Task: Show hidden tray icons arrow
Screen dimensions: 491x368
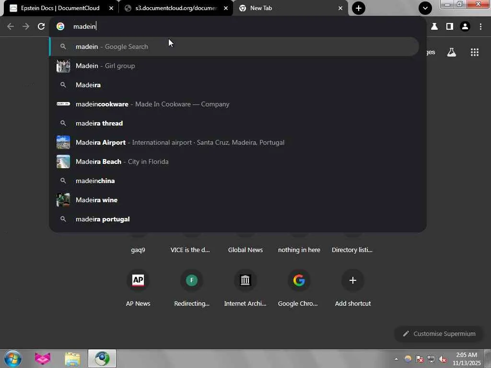Action: 396,359
